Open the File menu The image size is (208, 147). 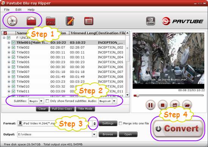point(7,9)
